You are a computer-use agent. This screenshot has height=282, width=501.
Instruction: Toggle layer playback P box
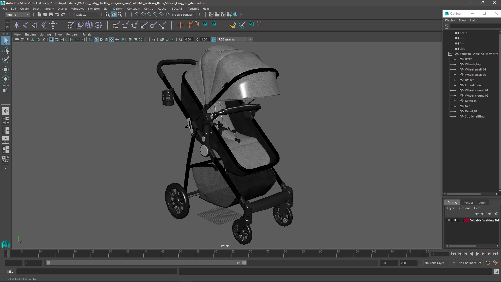(x=455, y=220)
